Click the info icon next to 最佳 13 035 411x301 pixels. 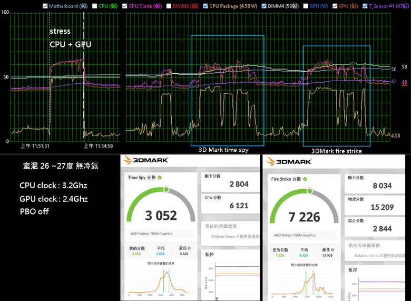[x=332, y=250]
